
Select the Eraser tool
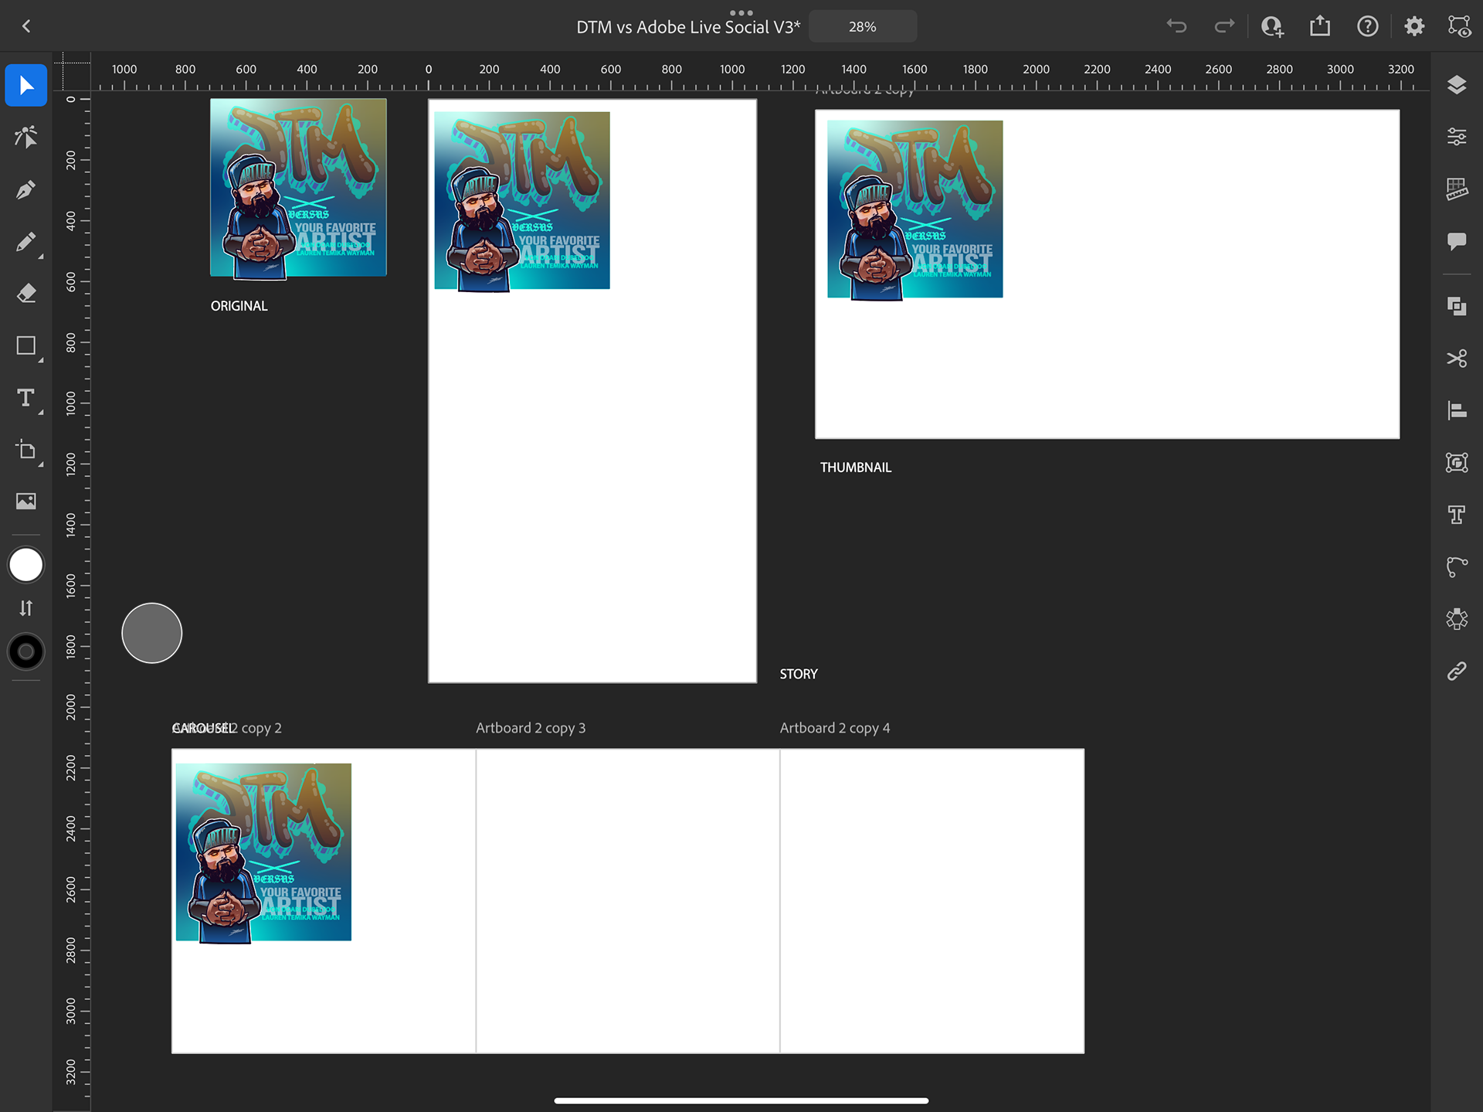26,294
